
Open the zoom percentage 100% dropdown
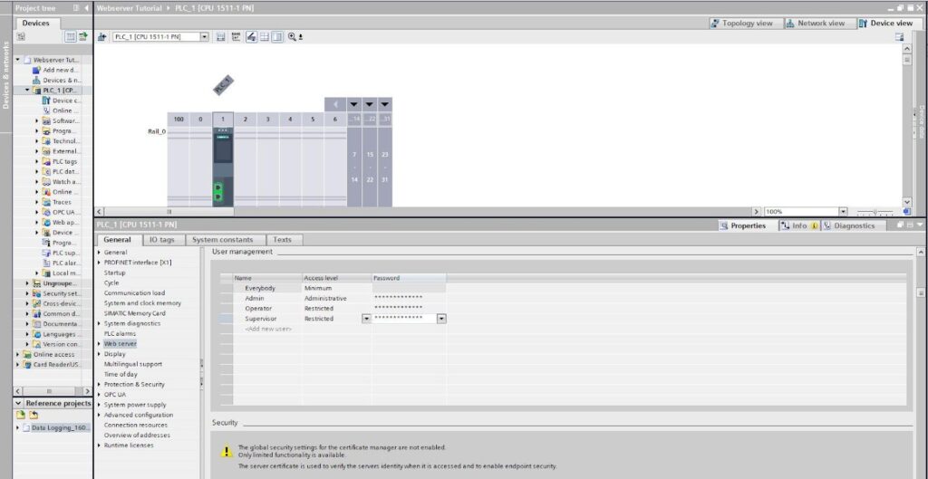coord(843,211)
